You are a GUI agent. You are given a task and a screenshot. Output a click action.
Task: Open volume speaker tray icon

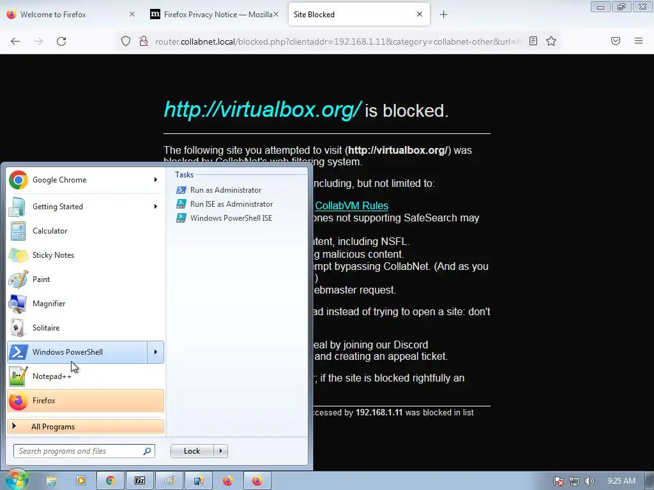point(589,481)
